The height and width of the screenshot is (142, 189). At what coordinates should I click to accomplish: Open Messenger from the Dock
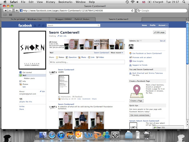106,135
